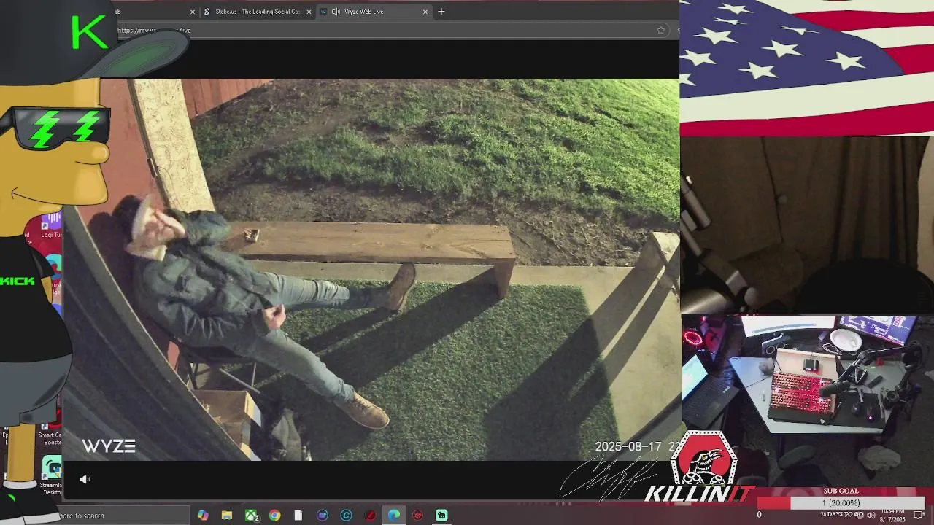Switch to Microsoft Edge on the taskbar
This screenshot has height=525, width=934.
(394, 516)
